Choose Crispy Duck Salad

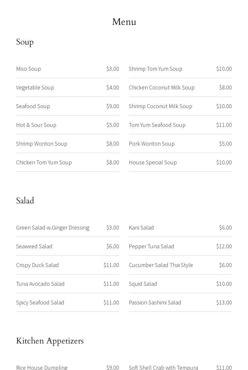point(37,265)
